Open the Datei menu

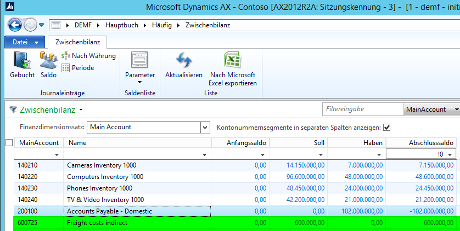click(25, 42)
